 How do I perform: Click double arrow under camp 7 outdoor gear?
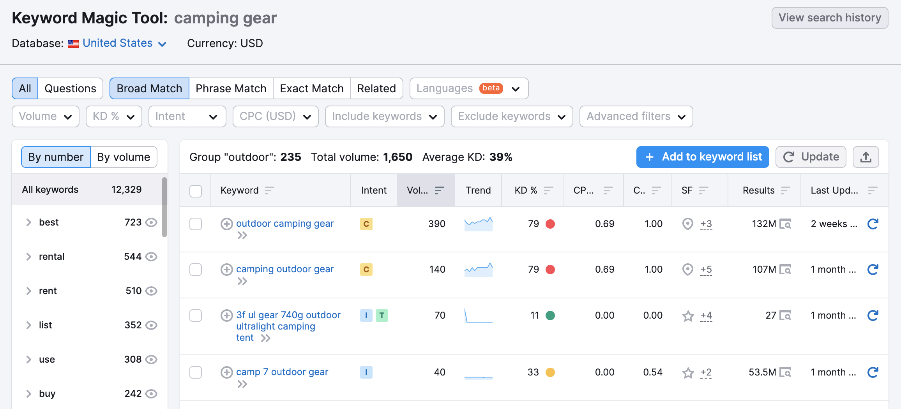click(x=242, y=384)
